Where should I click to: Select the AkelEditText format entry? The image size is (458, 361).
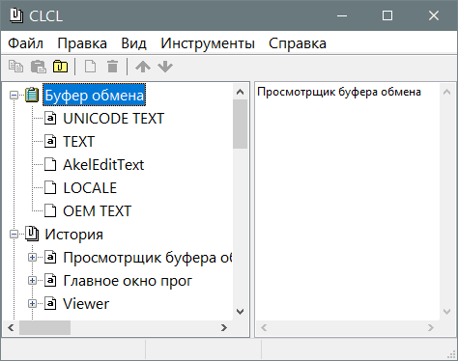(x=103, y=165)
